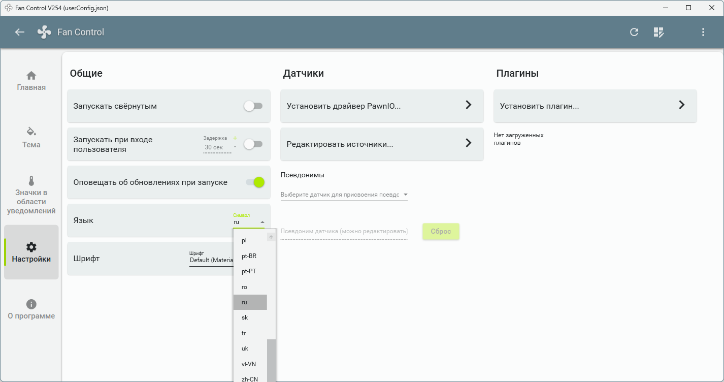Select pt-BR from language list

[249, 256]
